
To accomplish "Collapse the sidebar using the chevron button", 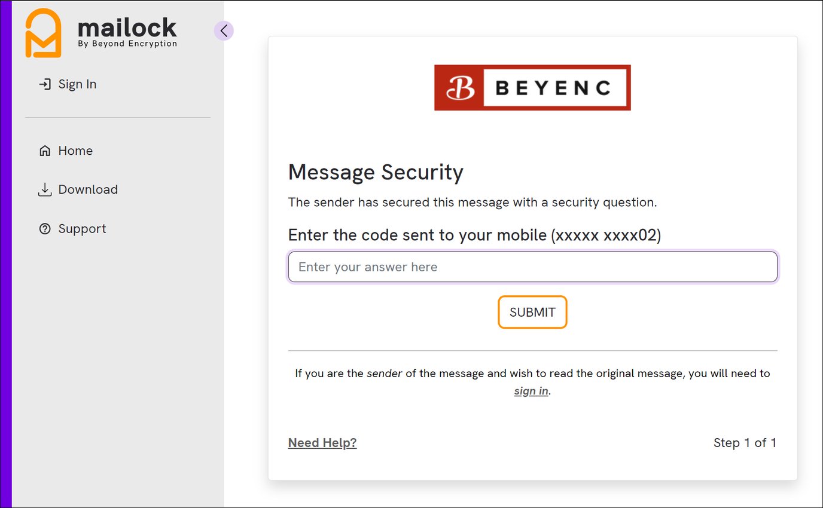I will (224, 30).
